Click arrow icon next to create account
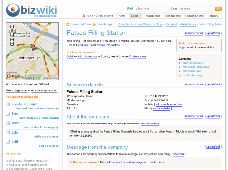 click(x=8, y=104)
